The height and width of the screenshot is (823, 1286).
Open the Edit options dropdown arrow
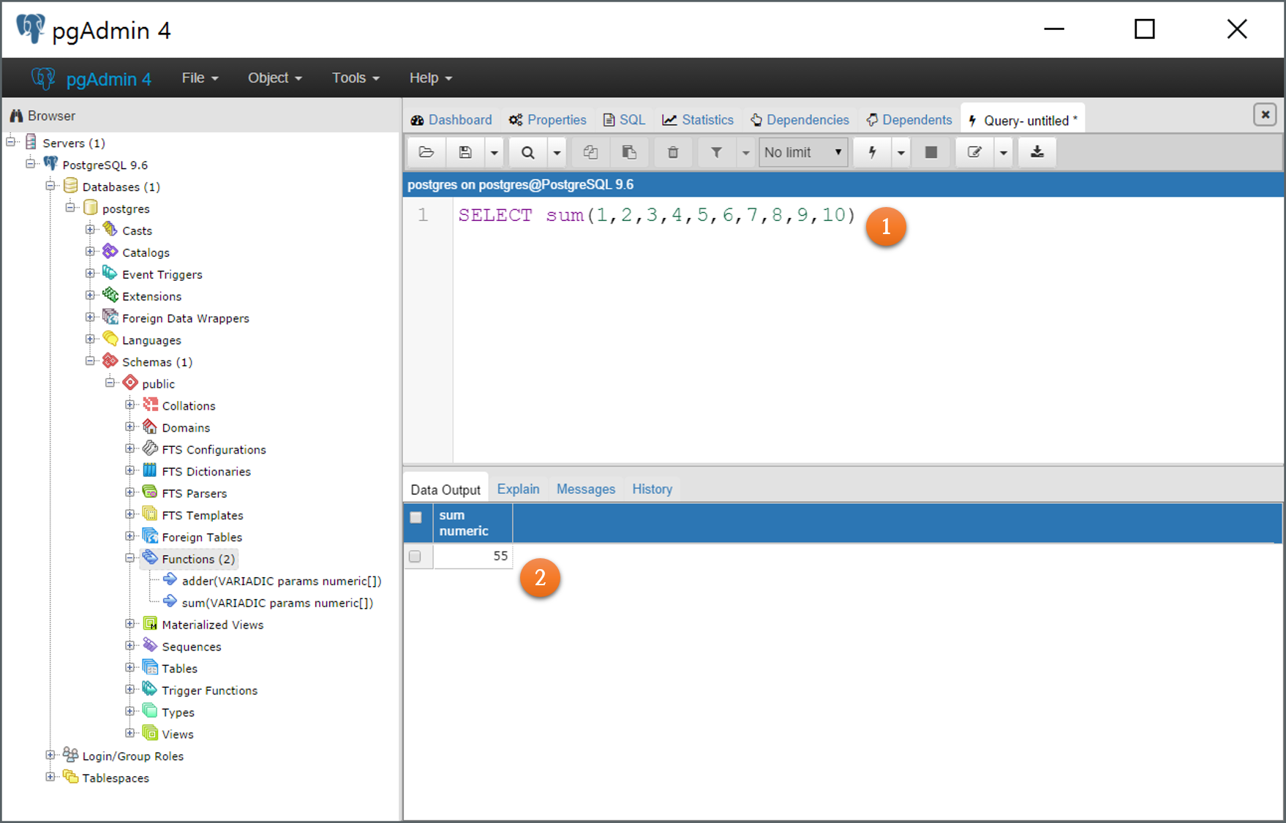[1004, 152]
